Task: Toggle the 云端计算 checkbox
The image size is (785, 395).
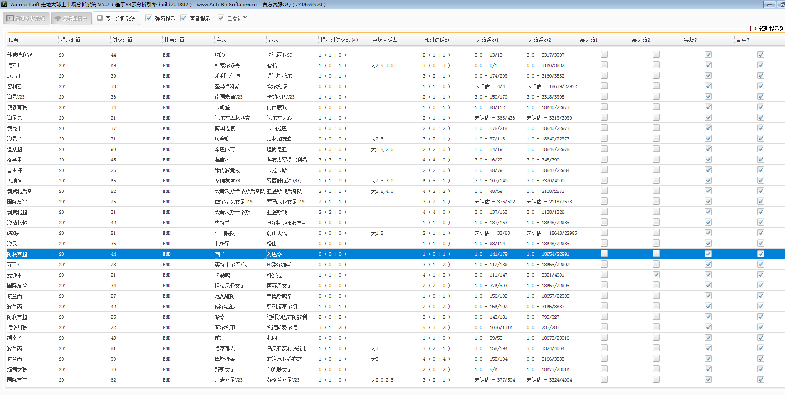Action: [221, 18]
